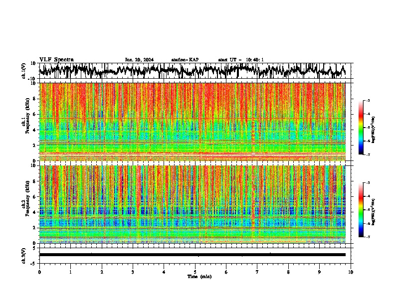Click the time axis tick label "5"
Image resolution: width=395 pixels, height=305 pixels.
point(195,272)
